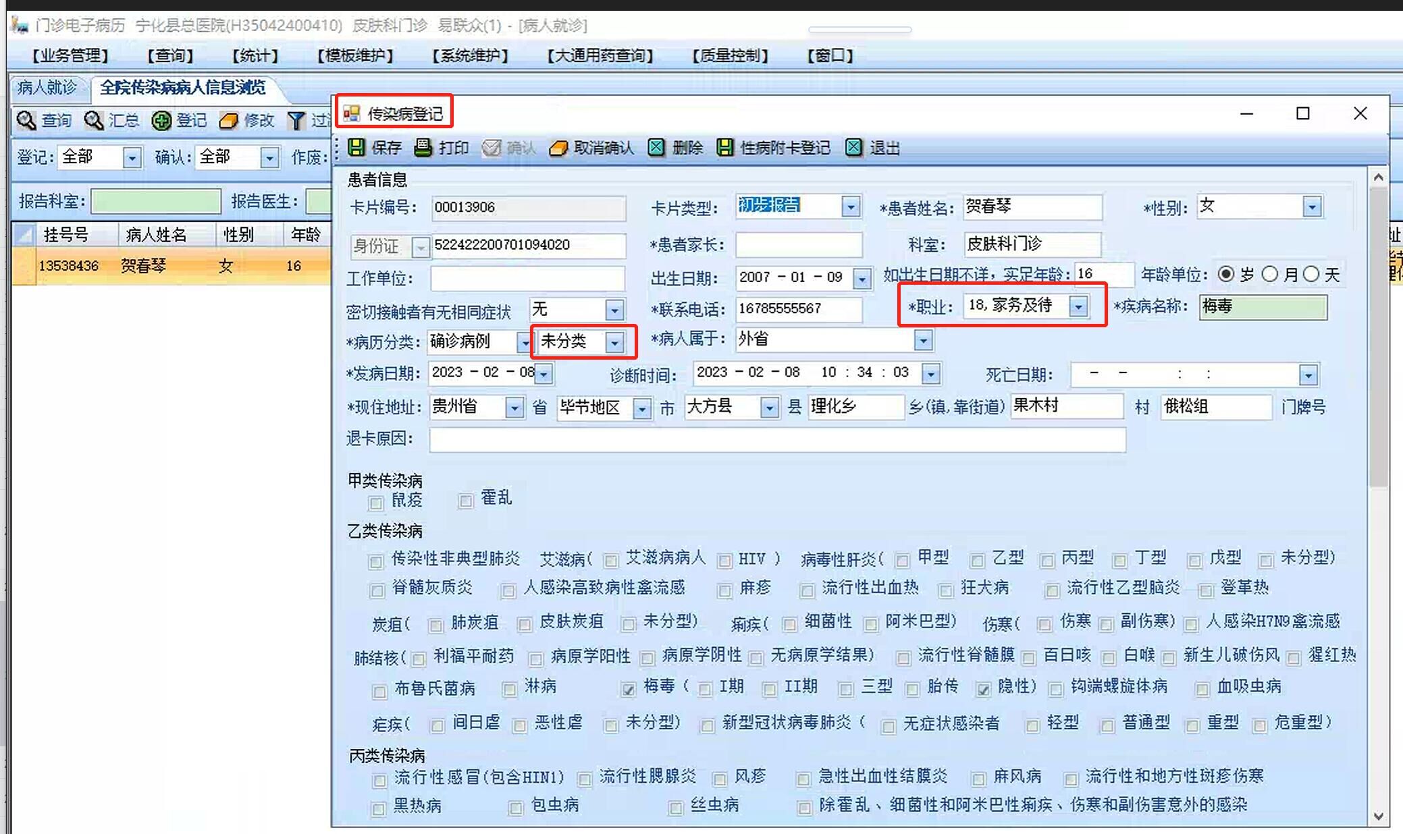
Task: Click the Save (保存) toolbar icon
Action: coord(356,148)
